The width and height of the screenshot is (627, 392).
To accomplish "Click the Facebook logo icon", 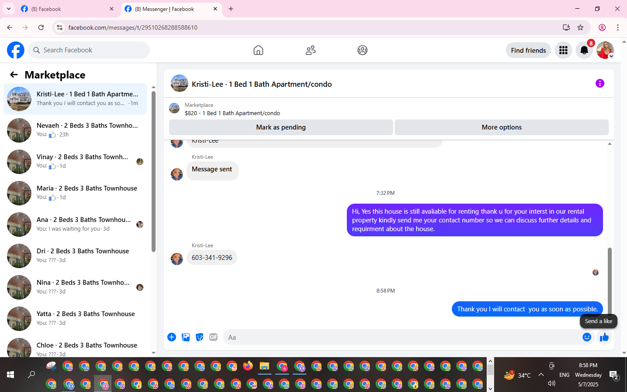I will pos(16,50).
